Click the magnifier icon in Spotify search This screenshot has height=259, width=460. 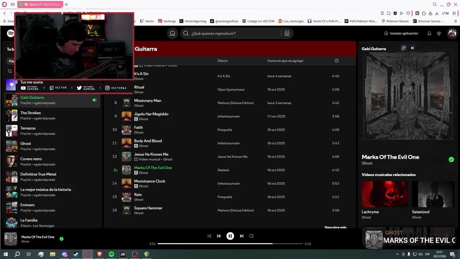(186, 33)
